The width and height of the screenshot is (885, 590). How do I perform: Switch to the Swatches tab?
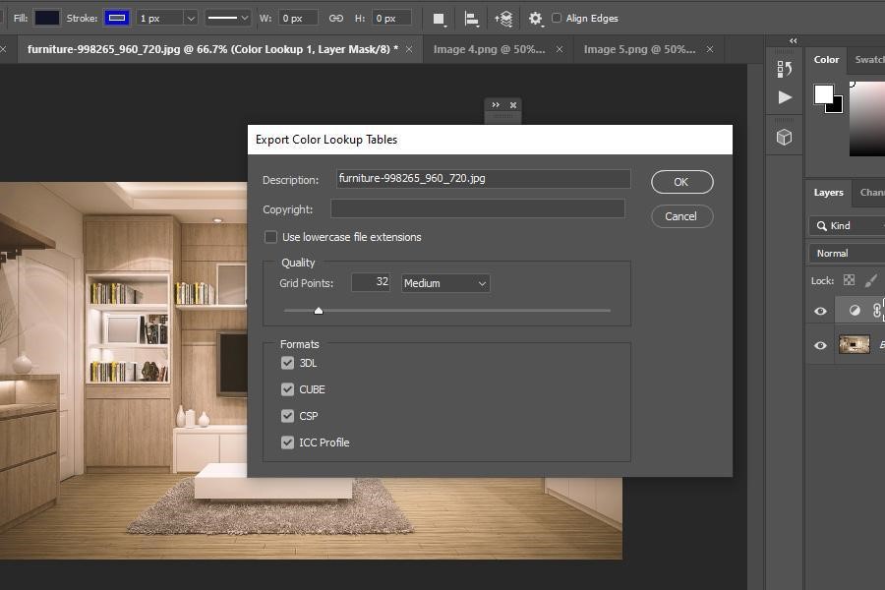pyautogui.click(x=869, y=60)
